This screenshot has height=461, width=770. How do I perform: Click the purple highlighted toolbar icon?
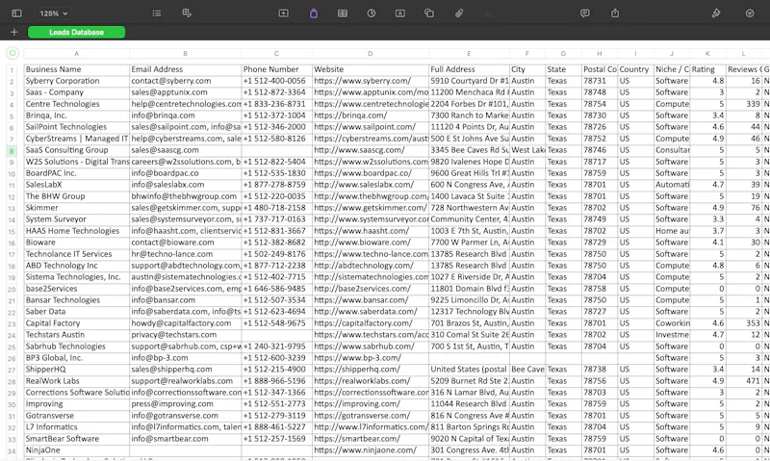(x=314, y=13)
